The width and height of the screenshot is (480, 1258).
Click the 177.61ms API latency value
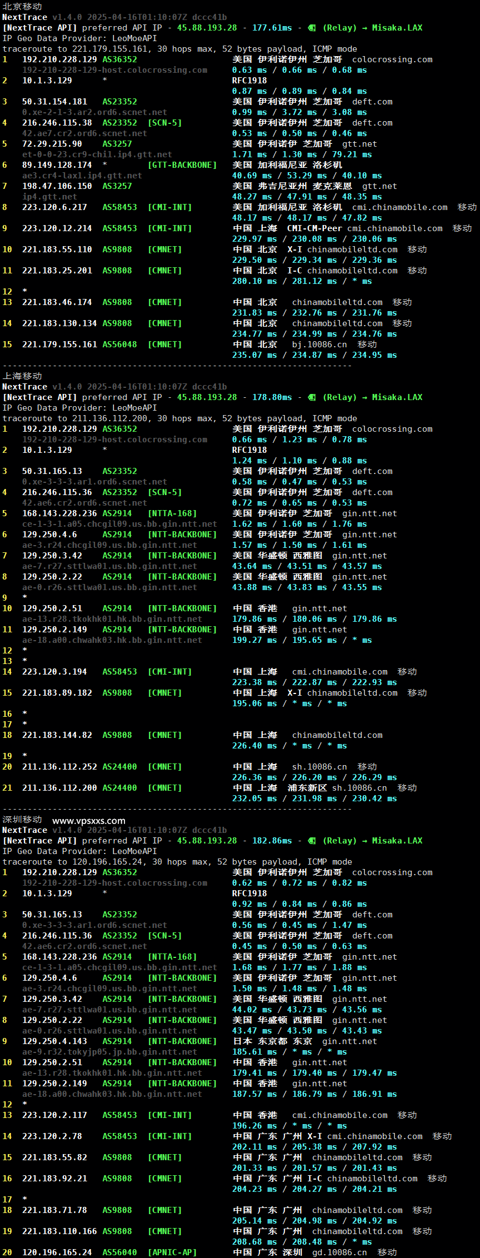tap(272, 28)
